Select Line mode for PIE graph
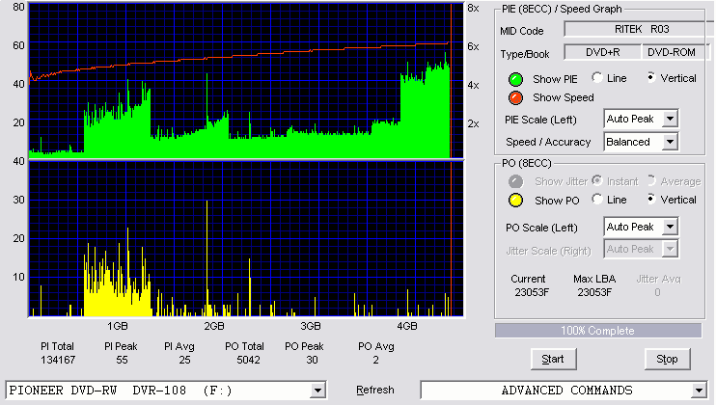This screenshot has width=716, height=405. click(597, 77)
